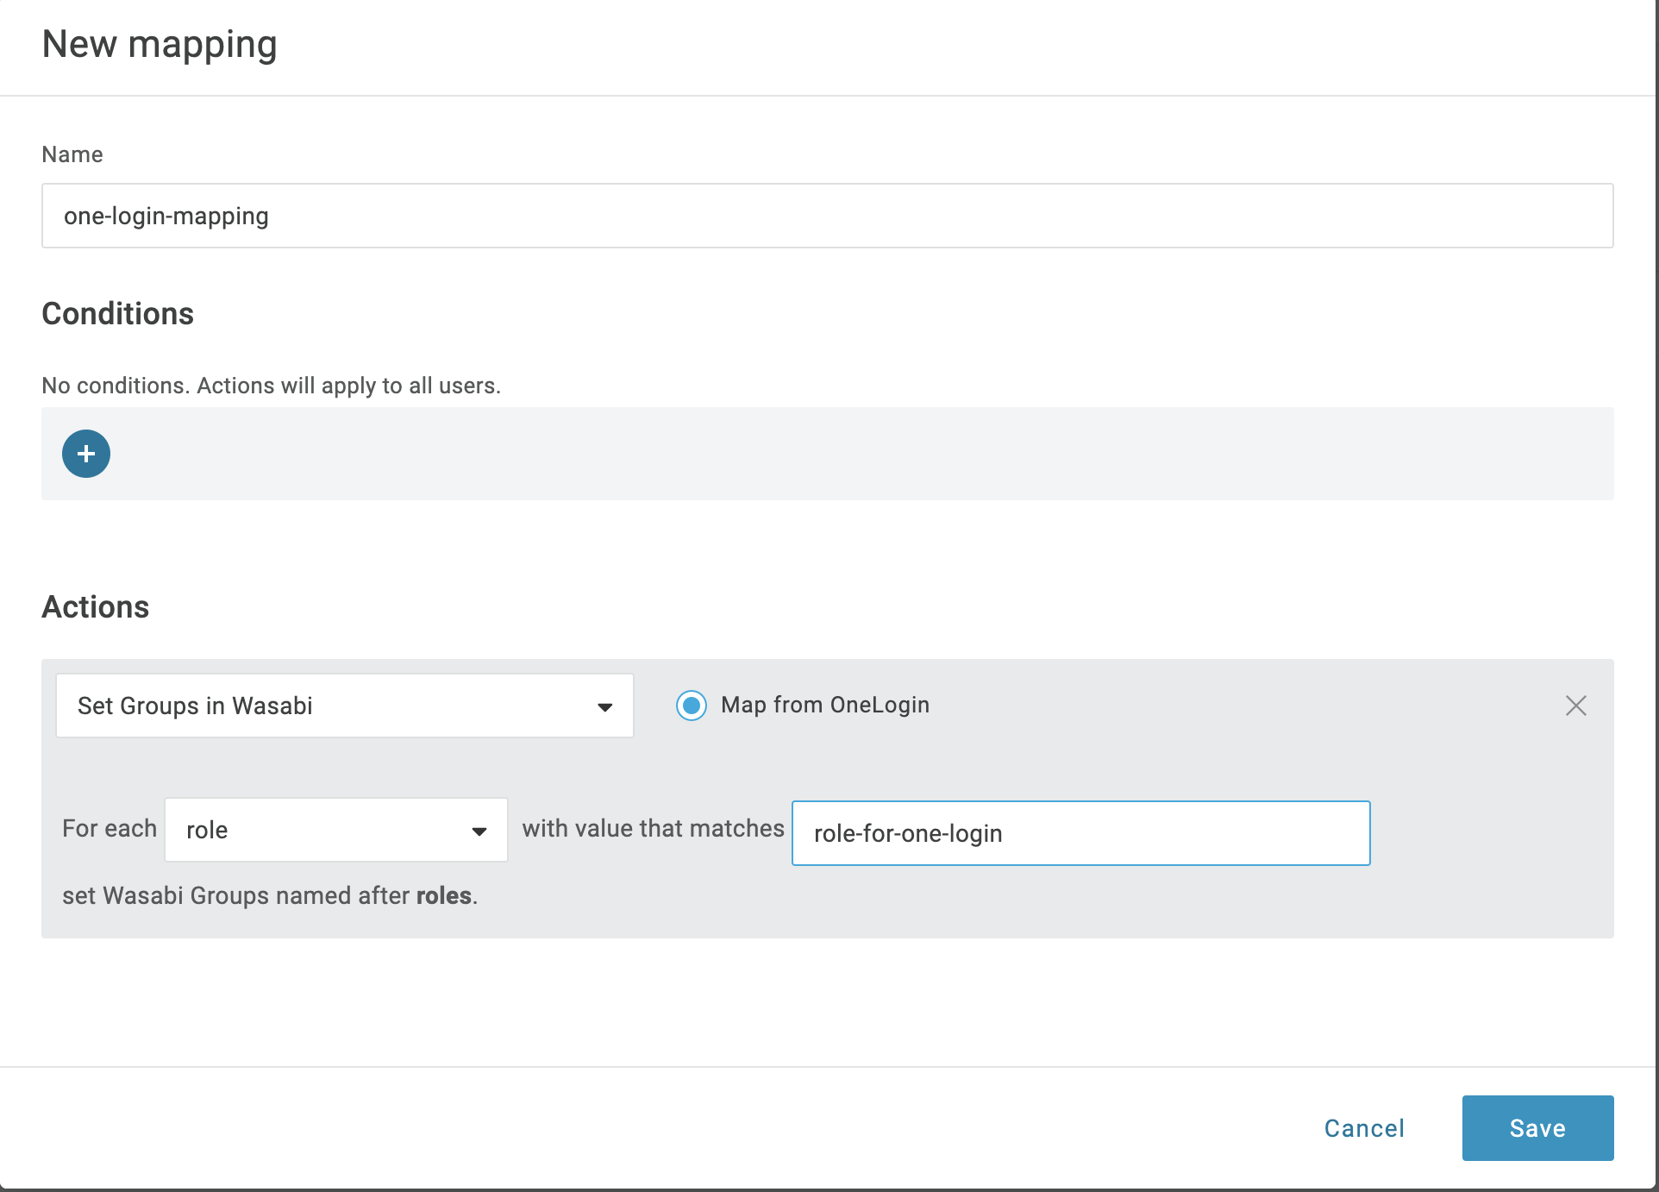Click the Name label above the field
The height and width of the screenshot is (1192, 1659).
click(72, 154)
